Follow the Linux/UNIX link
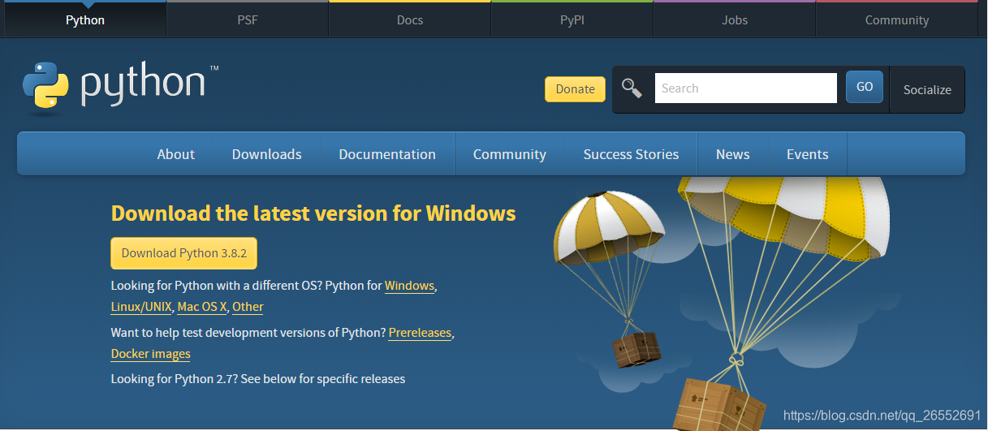The image size is (988, 431). [141, 307]
